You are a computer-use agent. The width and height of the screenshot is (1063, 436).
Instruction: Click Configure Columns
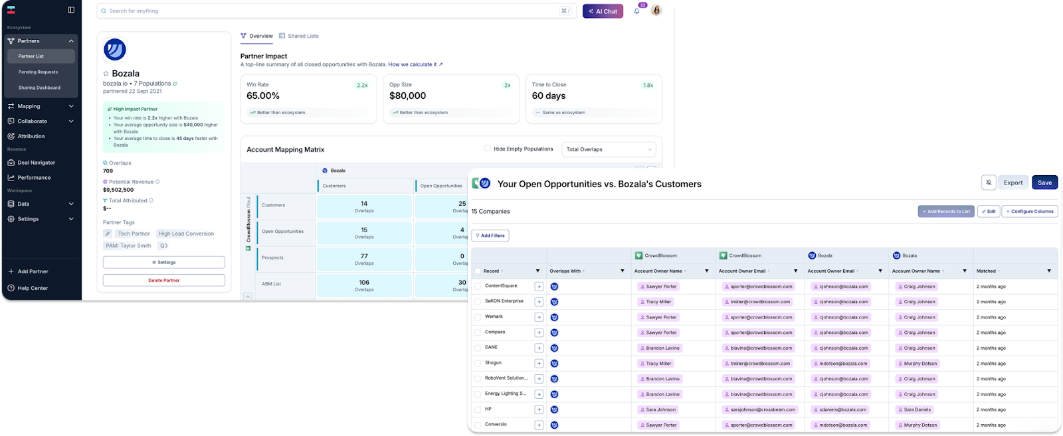1030,211
